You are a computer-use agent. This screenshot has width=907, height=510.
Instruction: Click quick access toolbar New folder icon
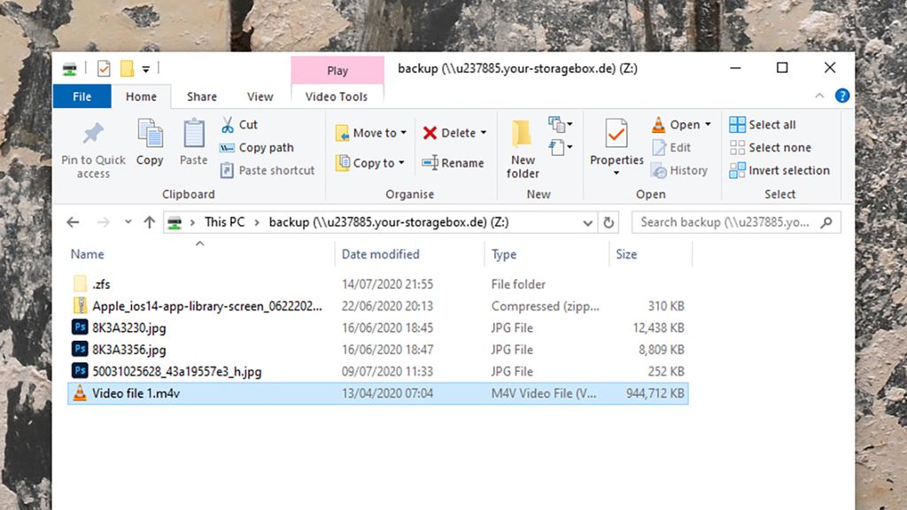pos(127,69)
